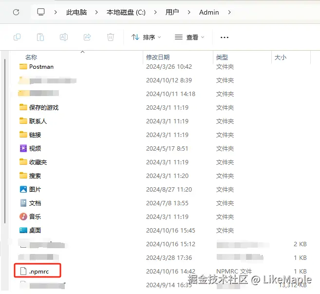
Task: Sort by 名称 column header
Action: pos(31,57)
